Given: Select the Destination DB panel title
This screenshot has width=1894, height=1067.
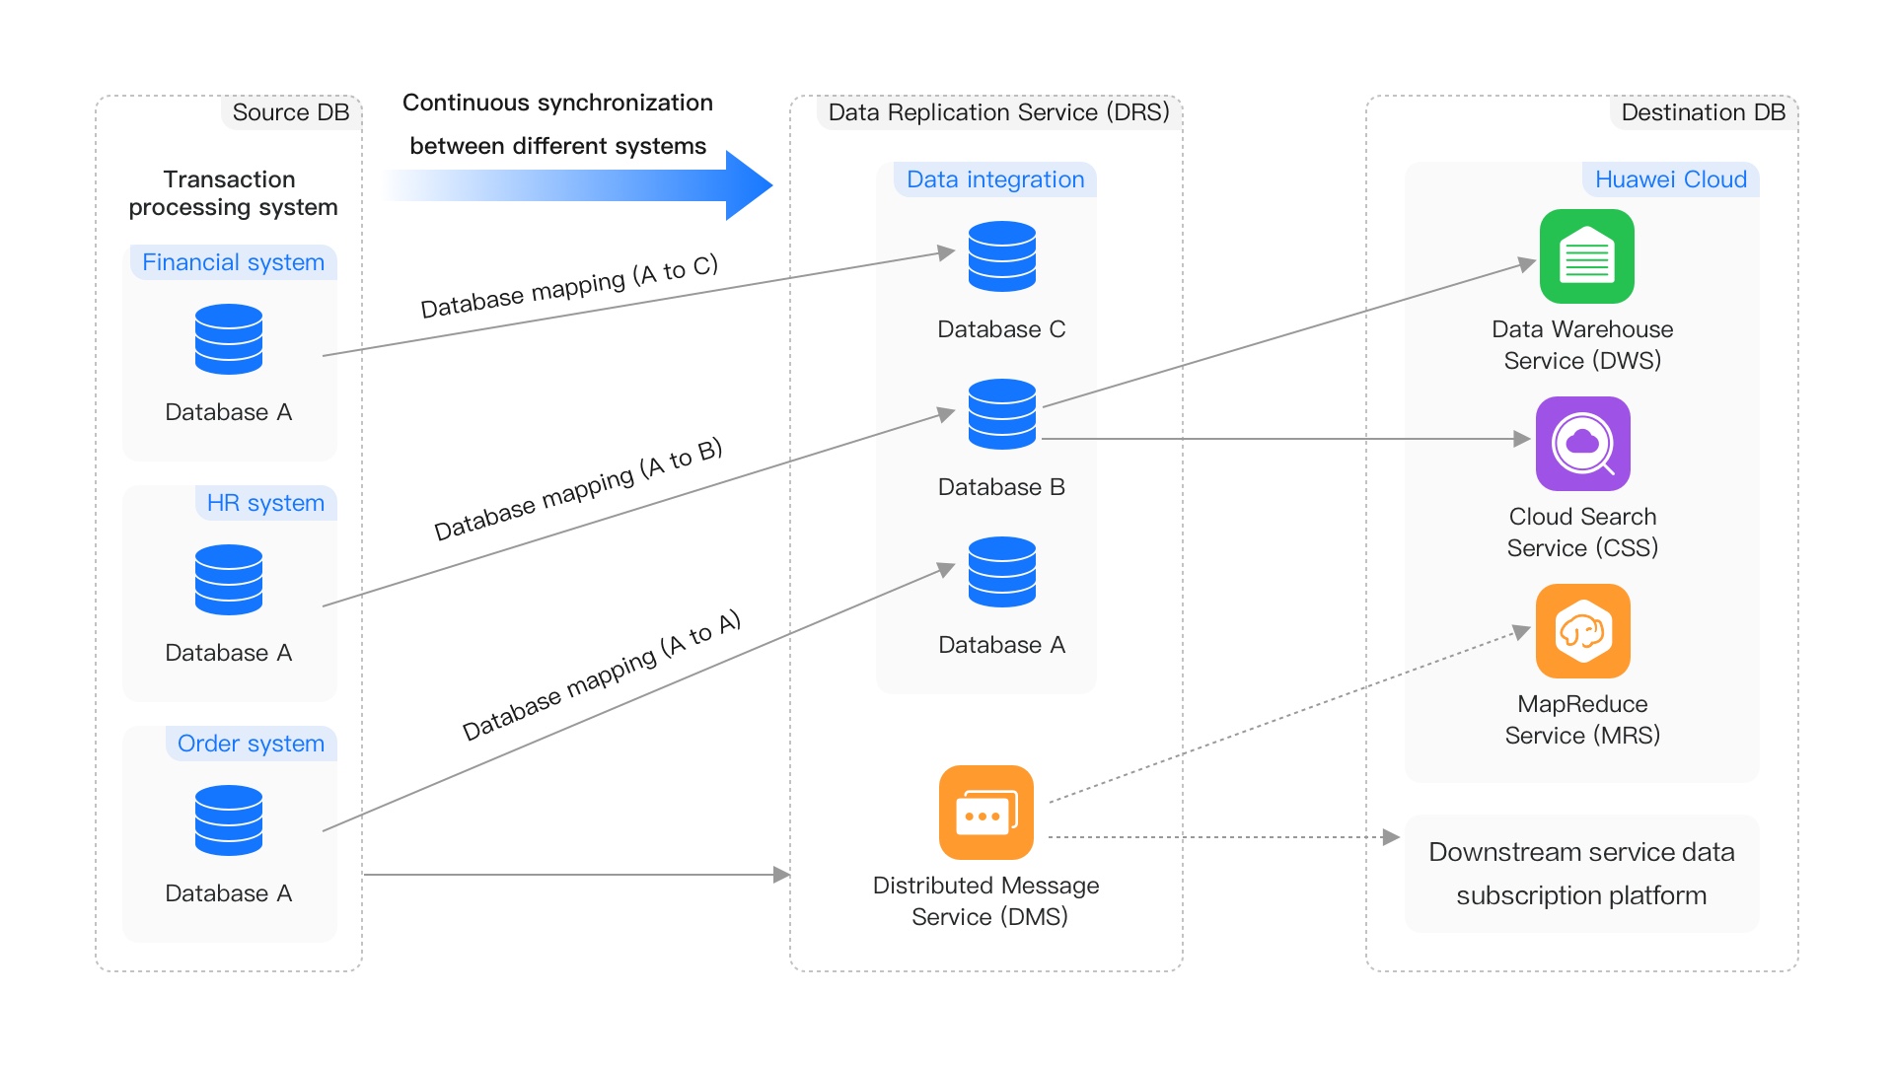Looking at the screenshot, I should tap(1703, 112).
